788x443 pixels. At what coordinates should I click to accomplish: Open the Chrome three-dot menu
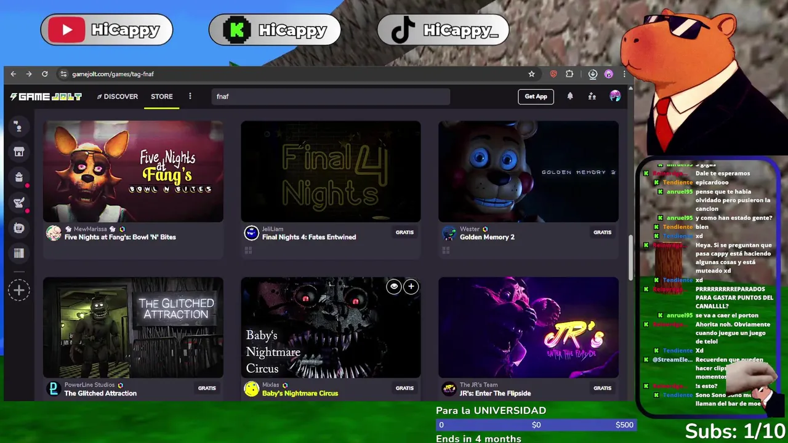point(624,74)
